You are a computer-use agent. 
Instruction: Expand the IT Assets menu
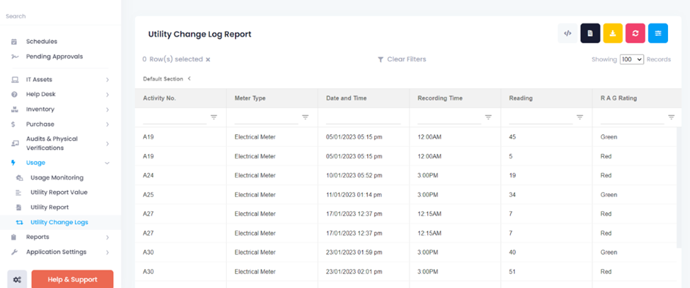tap(107, 80)
